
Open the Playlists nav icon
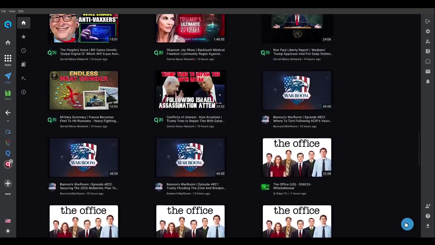pos(23,78)
